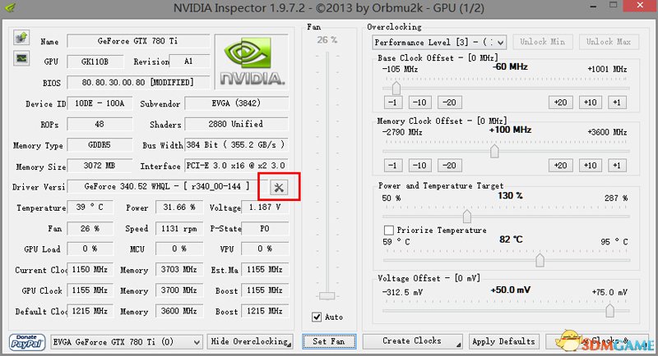Click +1 under Base Clock Offset
This screenshot has width=658, height=356.
(x=616, y=103)
